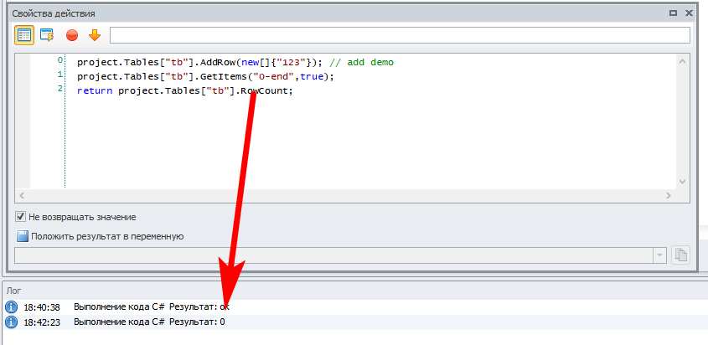Click the horizontal scroll right arrow
The width and height of the screenshot is (708, 345).
[669, 195]
